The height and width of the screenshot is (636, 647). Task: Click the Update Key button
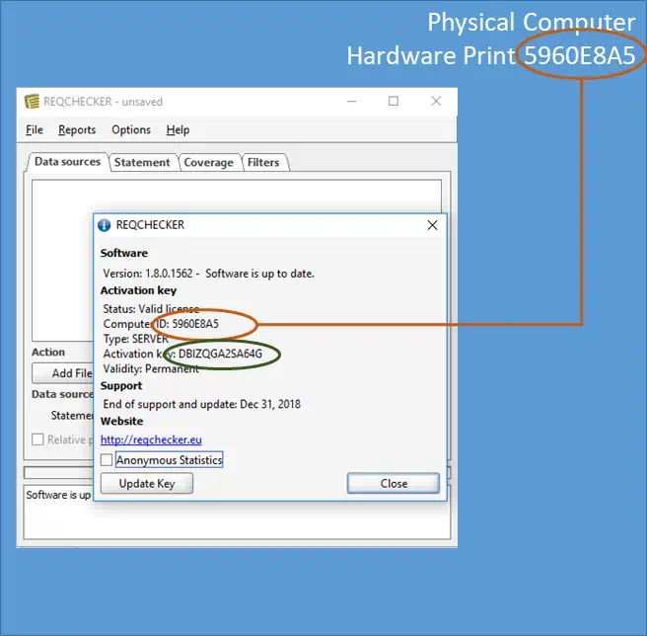pyautogui.click(x=147, y=483)
